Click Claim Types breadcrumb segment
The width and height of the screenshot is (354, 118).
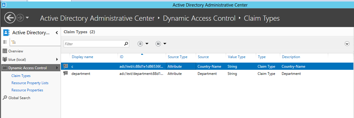(262, 18)
